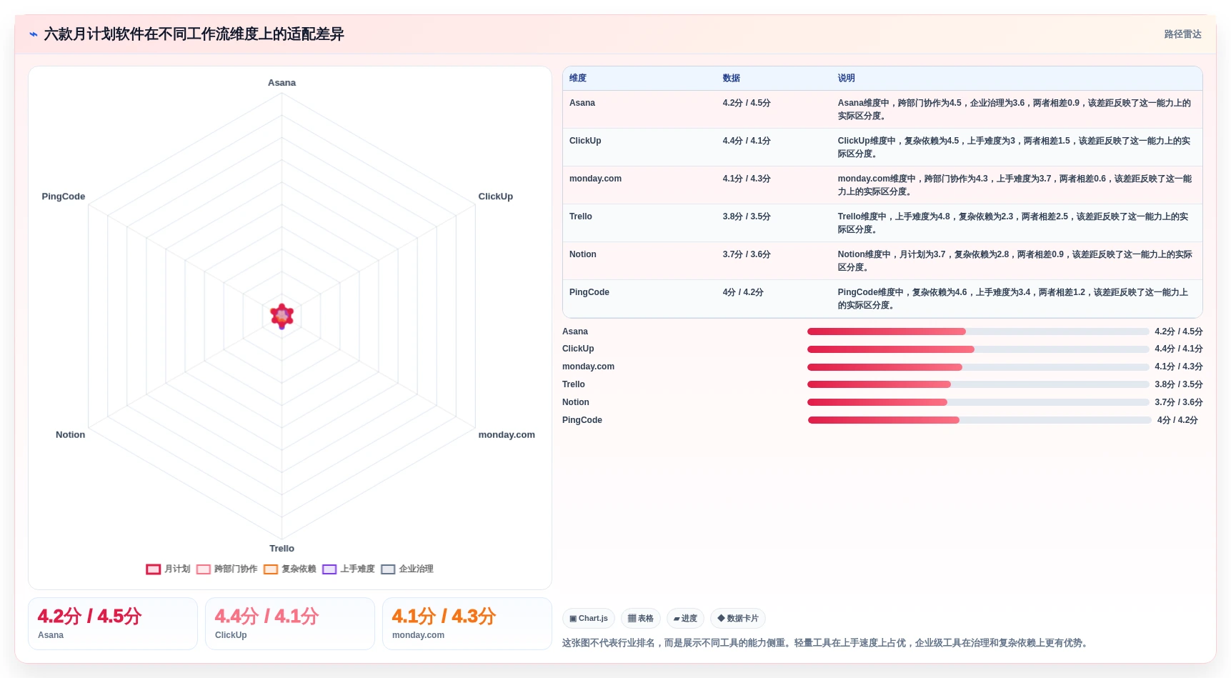Click the ClickUp axis label on radar
This screenshot has width=1231, height=678.
(x=495, y=196)
